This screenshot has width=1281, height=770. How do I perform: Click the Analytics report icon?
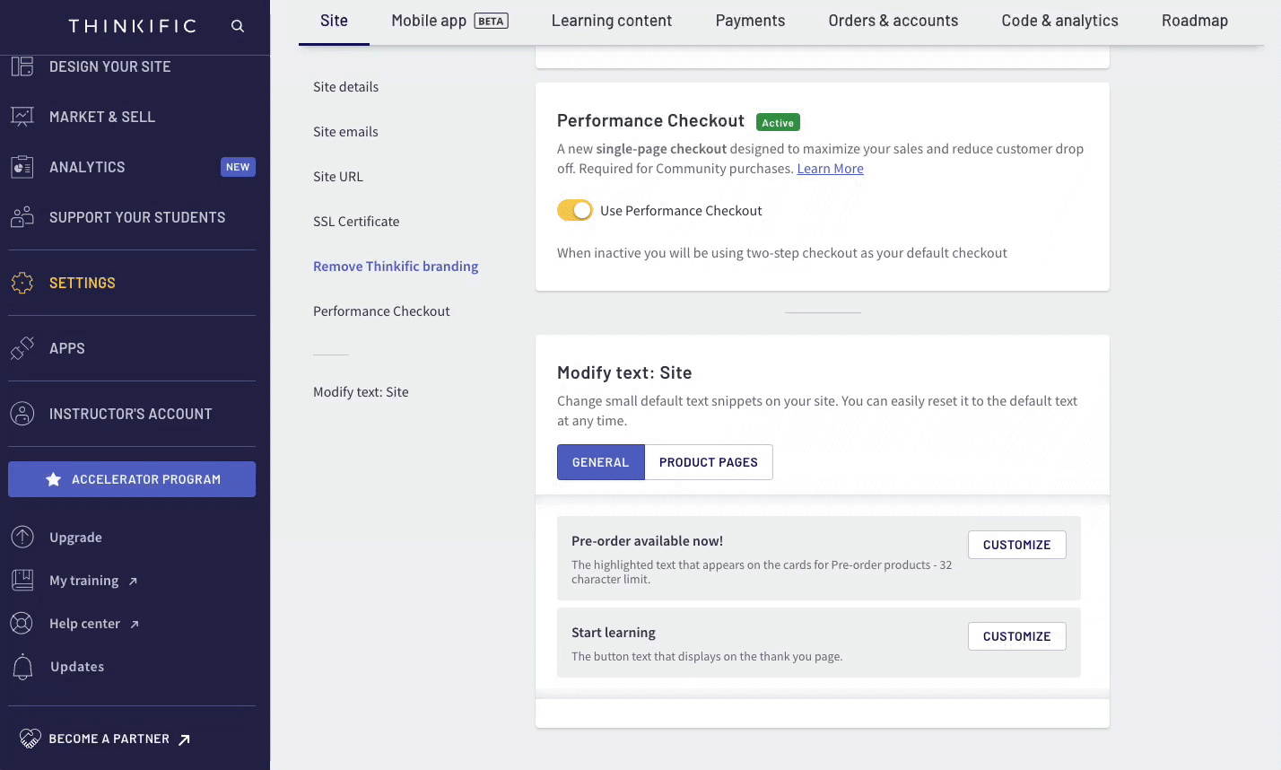coord(22,167)
